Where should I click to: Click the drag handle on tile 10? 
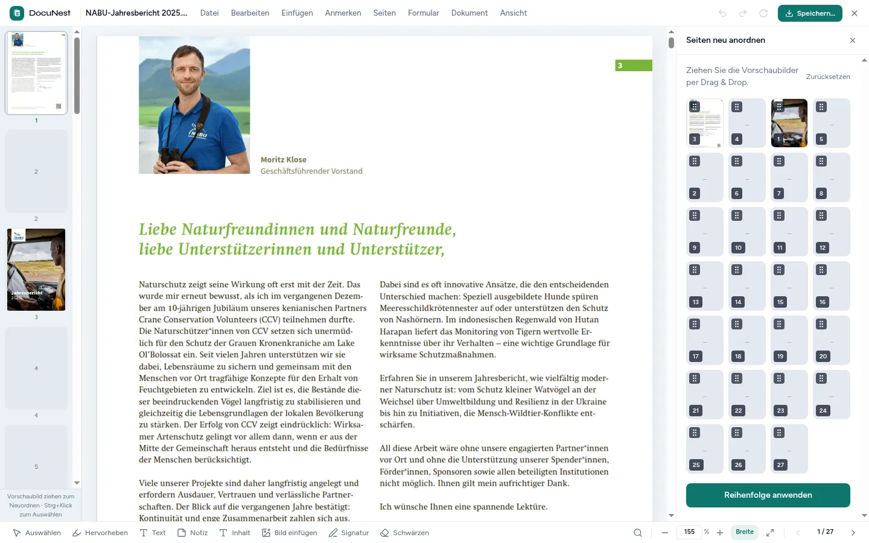click(x=737, y=215)
